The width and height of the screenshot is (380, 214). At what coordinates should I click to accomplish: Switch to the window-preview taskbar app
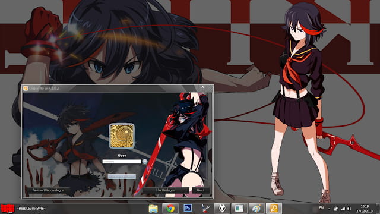(239, 209)
